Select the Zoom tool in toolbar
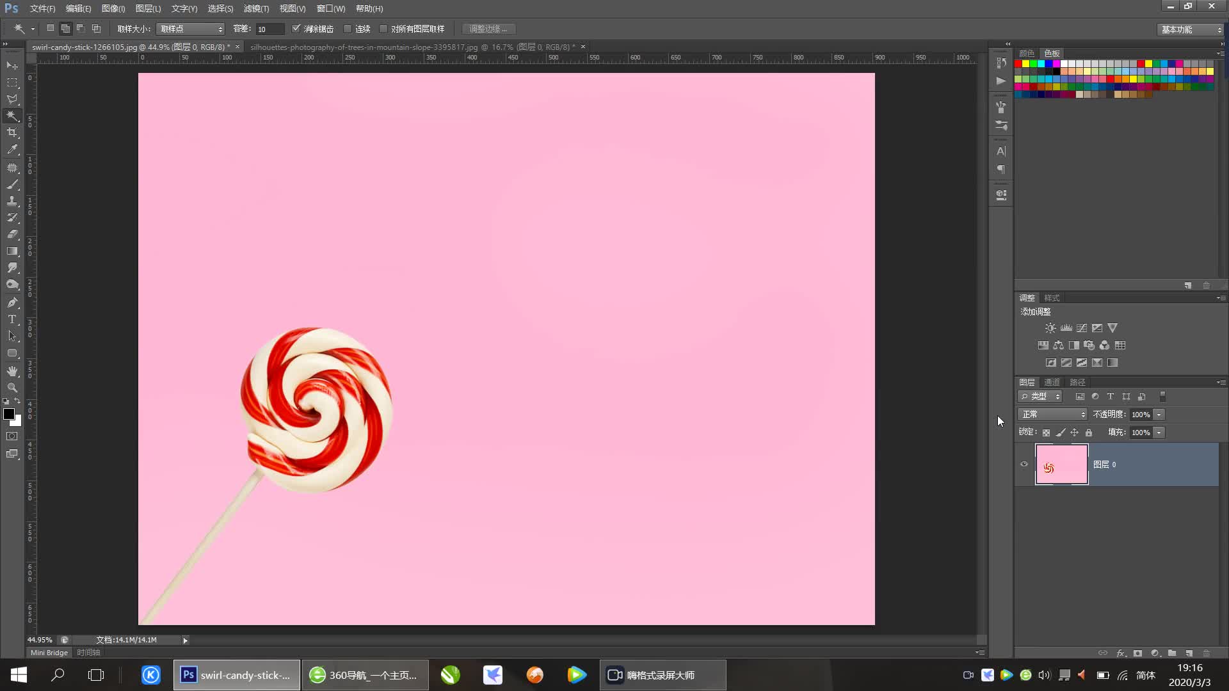Screen dimensions: 1229x691 pos(12,388)
